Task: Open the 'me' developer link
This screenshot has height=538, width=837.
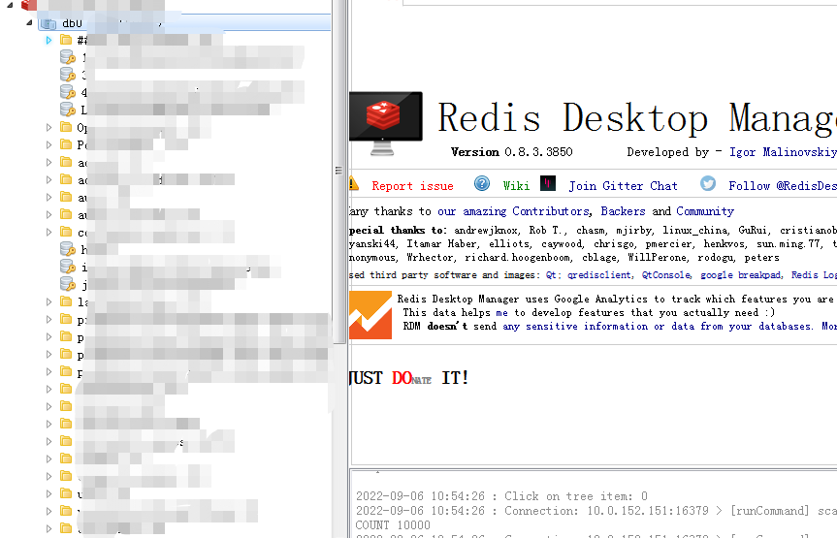Action: click(x=501, y=313)
